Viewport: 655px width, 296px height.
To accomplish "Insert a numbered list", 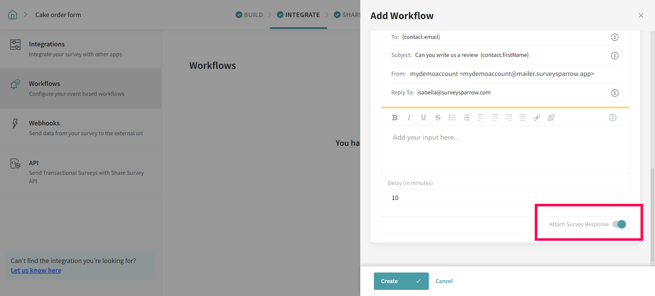I will [x=467, y=118].
